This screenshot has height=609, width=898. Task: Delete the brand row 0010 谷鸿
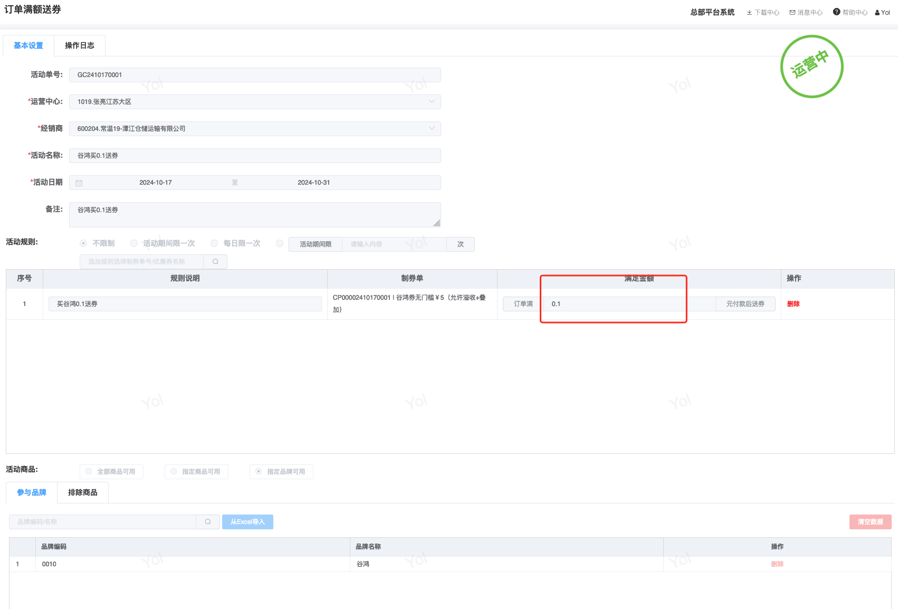(x=777, y=564)
